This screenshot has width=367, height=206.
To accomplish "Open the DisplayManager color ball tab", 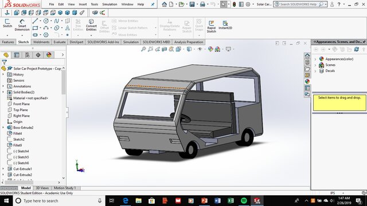I will coord(49,55).
